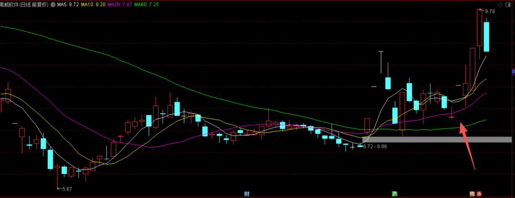Click the large cyan candlestick at far right
Image resolution: width=515 pixels, height=198 pixels.
(486, 37)
